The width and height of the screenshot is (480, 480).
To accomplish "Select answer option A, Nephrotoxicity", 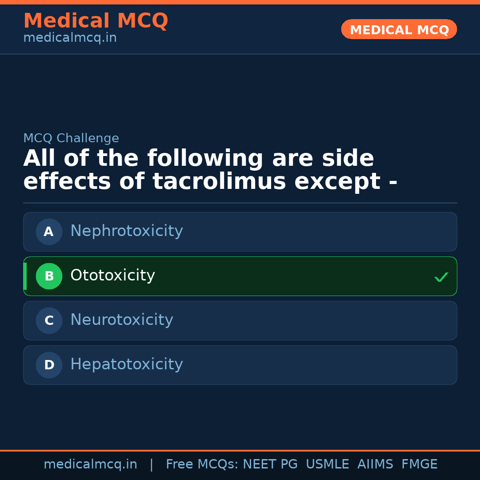I will point(240,232).
